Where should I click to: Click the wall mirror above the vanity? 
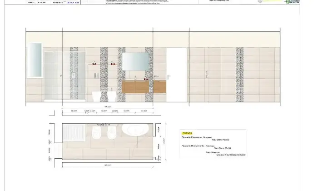134,62
